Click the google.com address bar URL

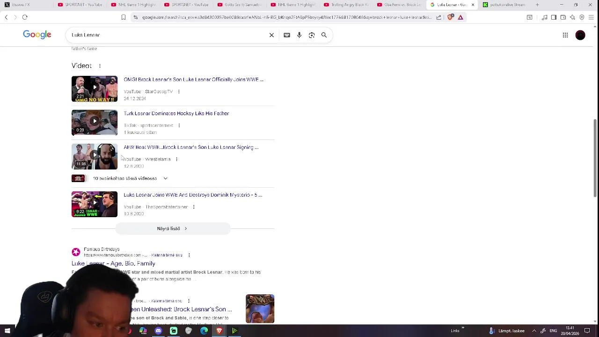[x=286, y=17]
